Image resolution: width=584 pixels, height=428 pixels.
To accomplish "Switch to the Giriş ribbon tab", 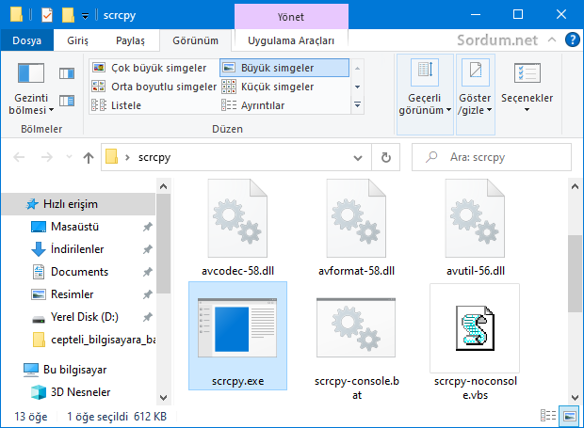I will [77, 40].
